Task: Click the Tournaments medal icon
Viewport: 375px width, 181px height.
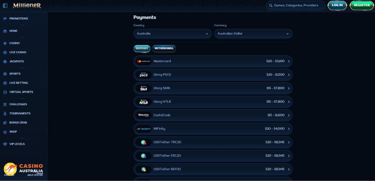Action: point(5,114)
